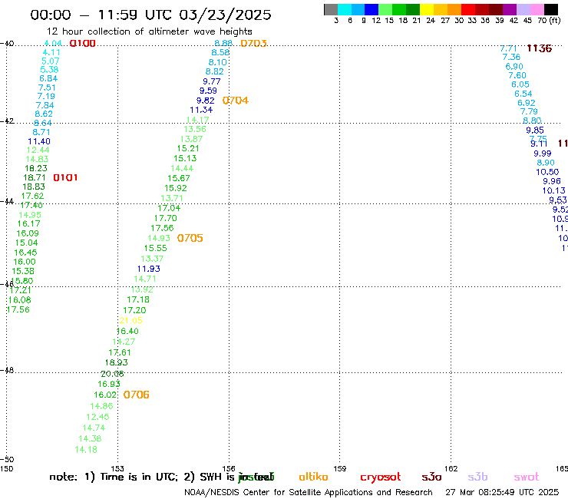Click the blue wave height 11.93
Viewport: 568px width, 499px height.
coord(148,269)
